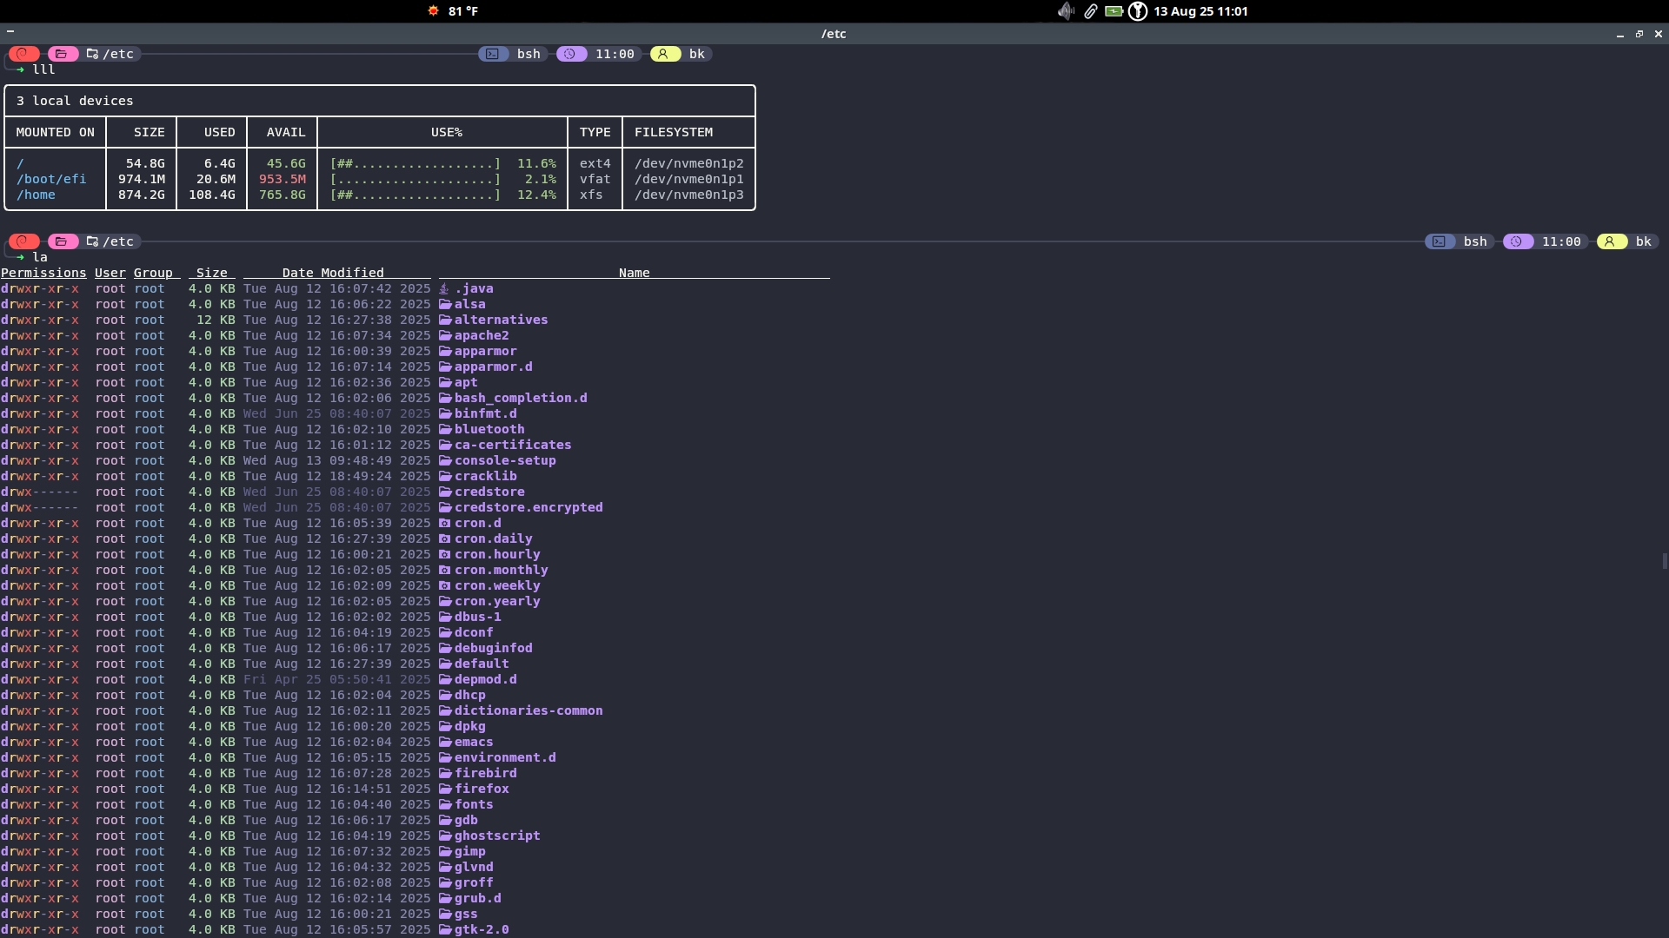Click the /boot/efi mount point text
Image resolution: width=1669 pixels, height=938 pixels.
51,179
